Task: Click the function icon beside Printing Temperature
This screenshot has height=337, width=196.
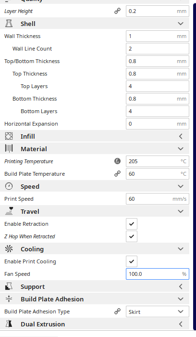Action: [117, 161]
